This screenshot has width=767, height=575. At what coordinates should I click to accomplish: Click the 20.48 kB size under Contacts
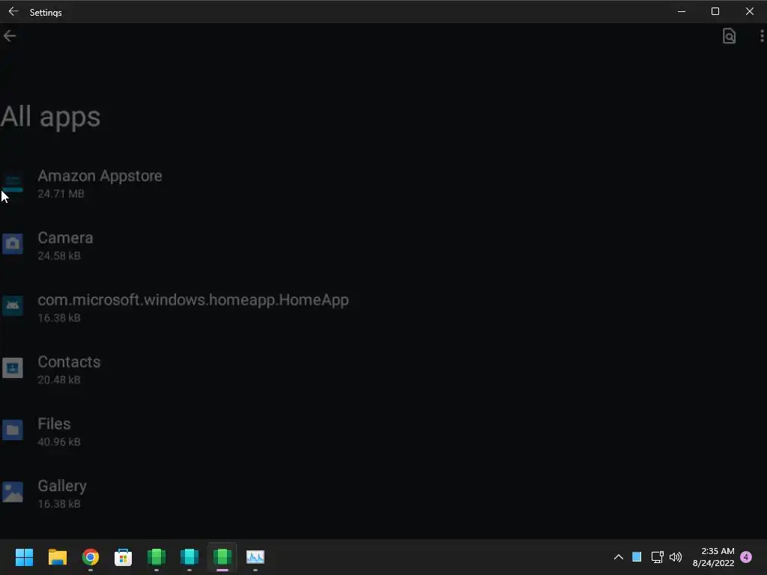pyautogui.click(x=58, y=380)
